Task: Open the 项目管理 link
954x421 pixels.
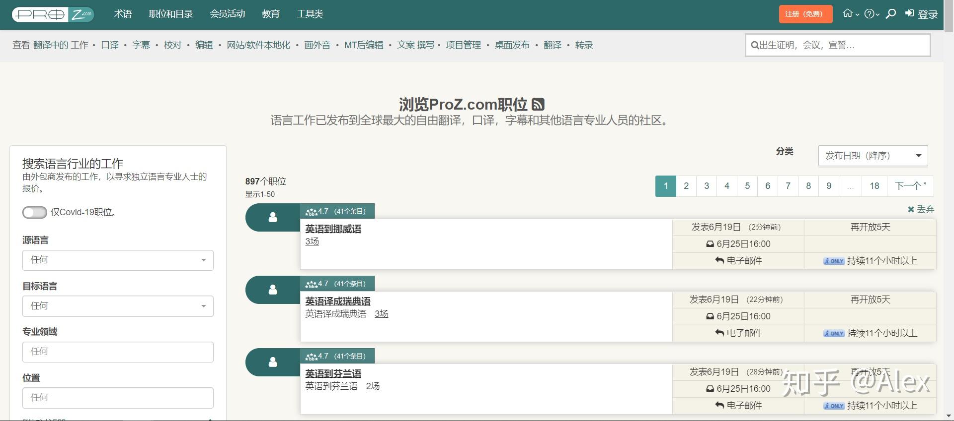Action: point(464,45)
